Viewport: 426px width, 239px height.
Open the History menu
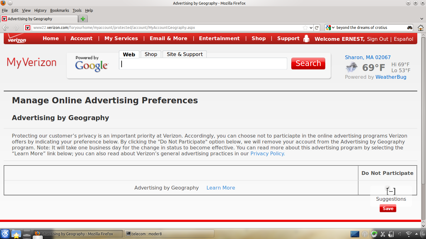click(x=40, y=10)
